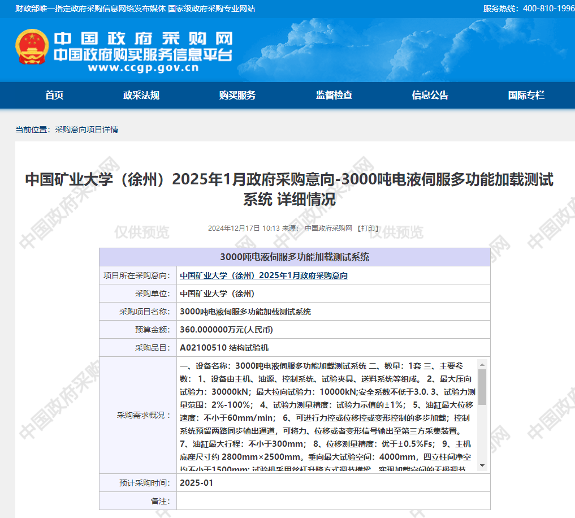Click the national emblem logo
The height and width of the screenshot is (518, 575).
(32, 47)
